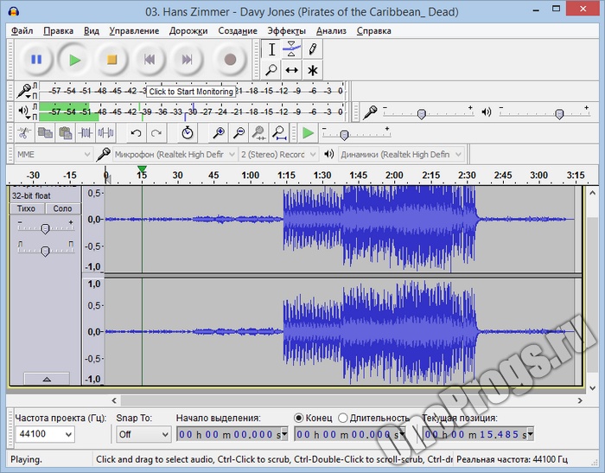
Task: Click timeline ruler at 1:30 mark
Action: (x=322, y=176)
